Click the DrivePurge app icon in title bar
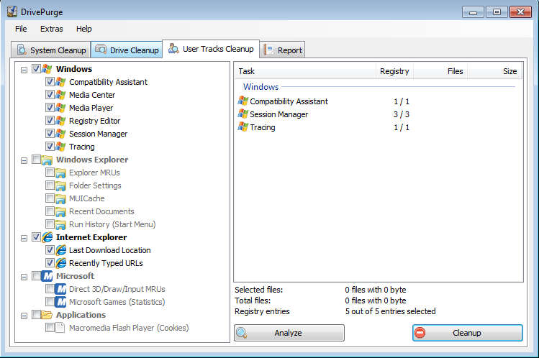Viewport: 539px width, 358px height. pyautogui.click(x=12, y=12)
